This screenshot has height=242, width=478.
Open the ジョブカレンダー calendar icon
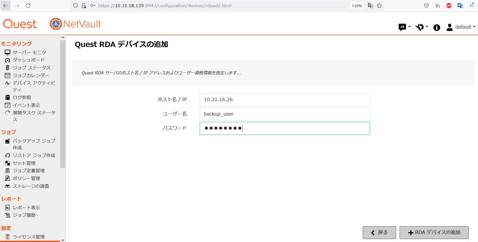point(7,76)
